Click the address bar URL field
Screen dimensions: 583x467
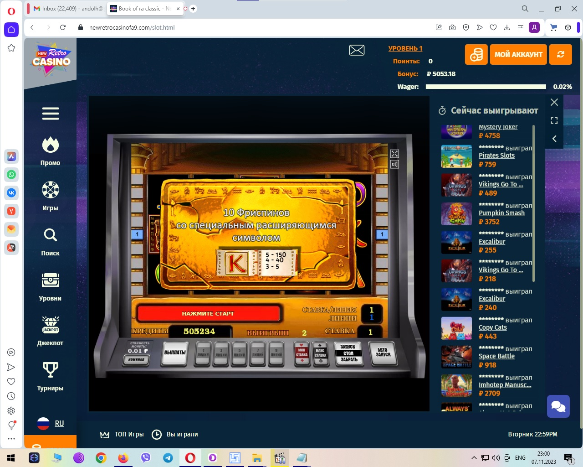coord(255,27)
